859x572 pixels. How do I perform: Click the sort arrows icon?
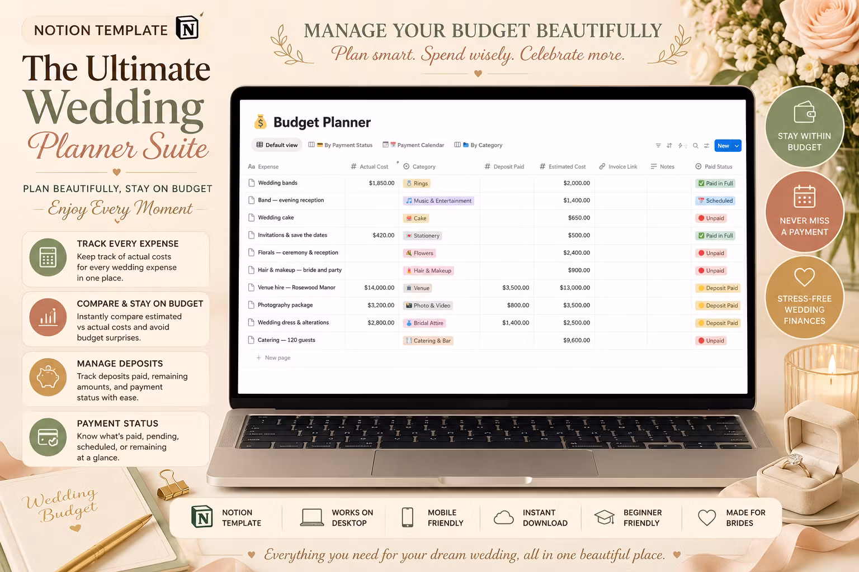[x=669, y=146]
